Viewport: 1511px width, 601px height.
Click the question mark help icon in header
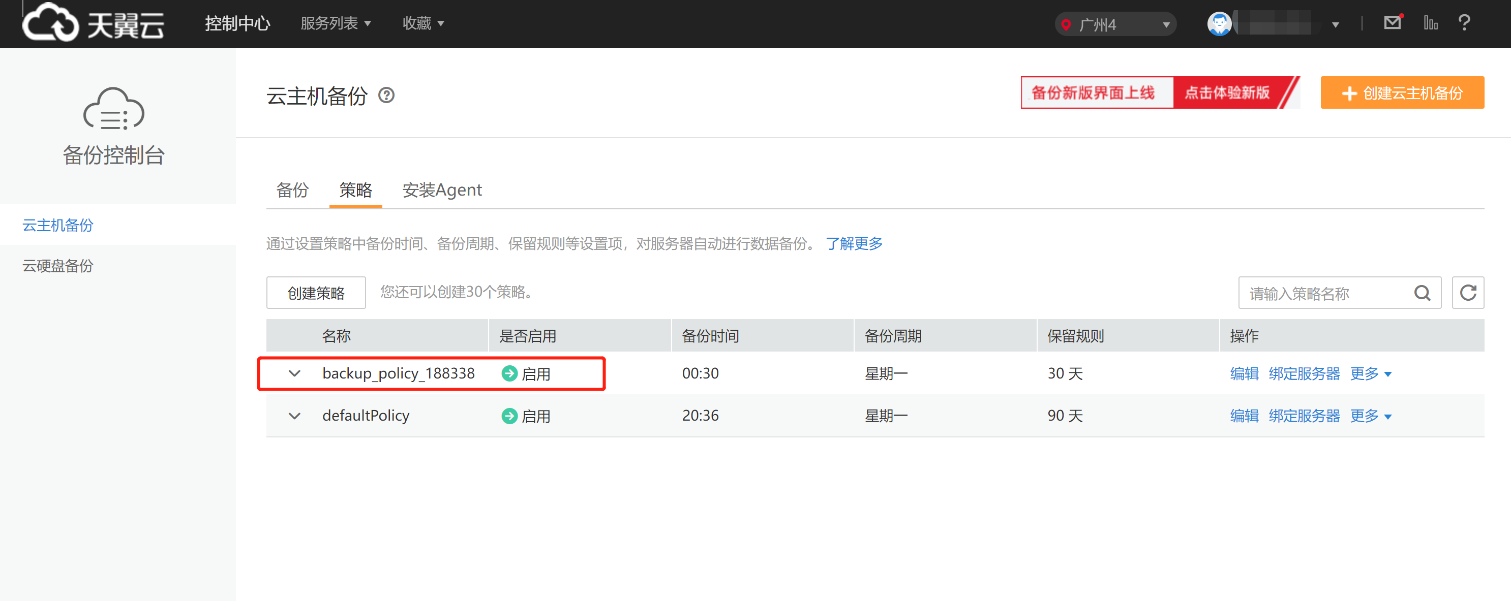[1464, 23]
